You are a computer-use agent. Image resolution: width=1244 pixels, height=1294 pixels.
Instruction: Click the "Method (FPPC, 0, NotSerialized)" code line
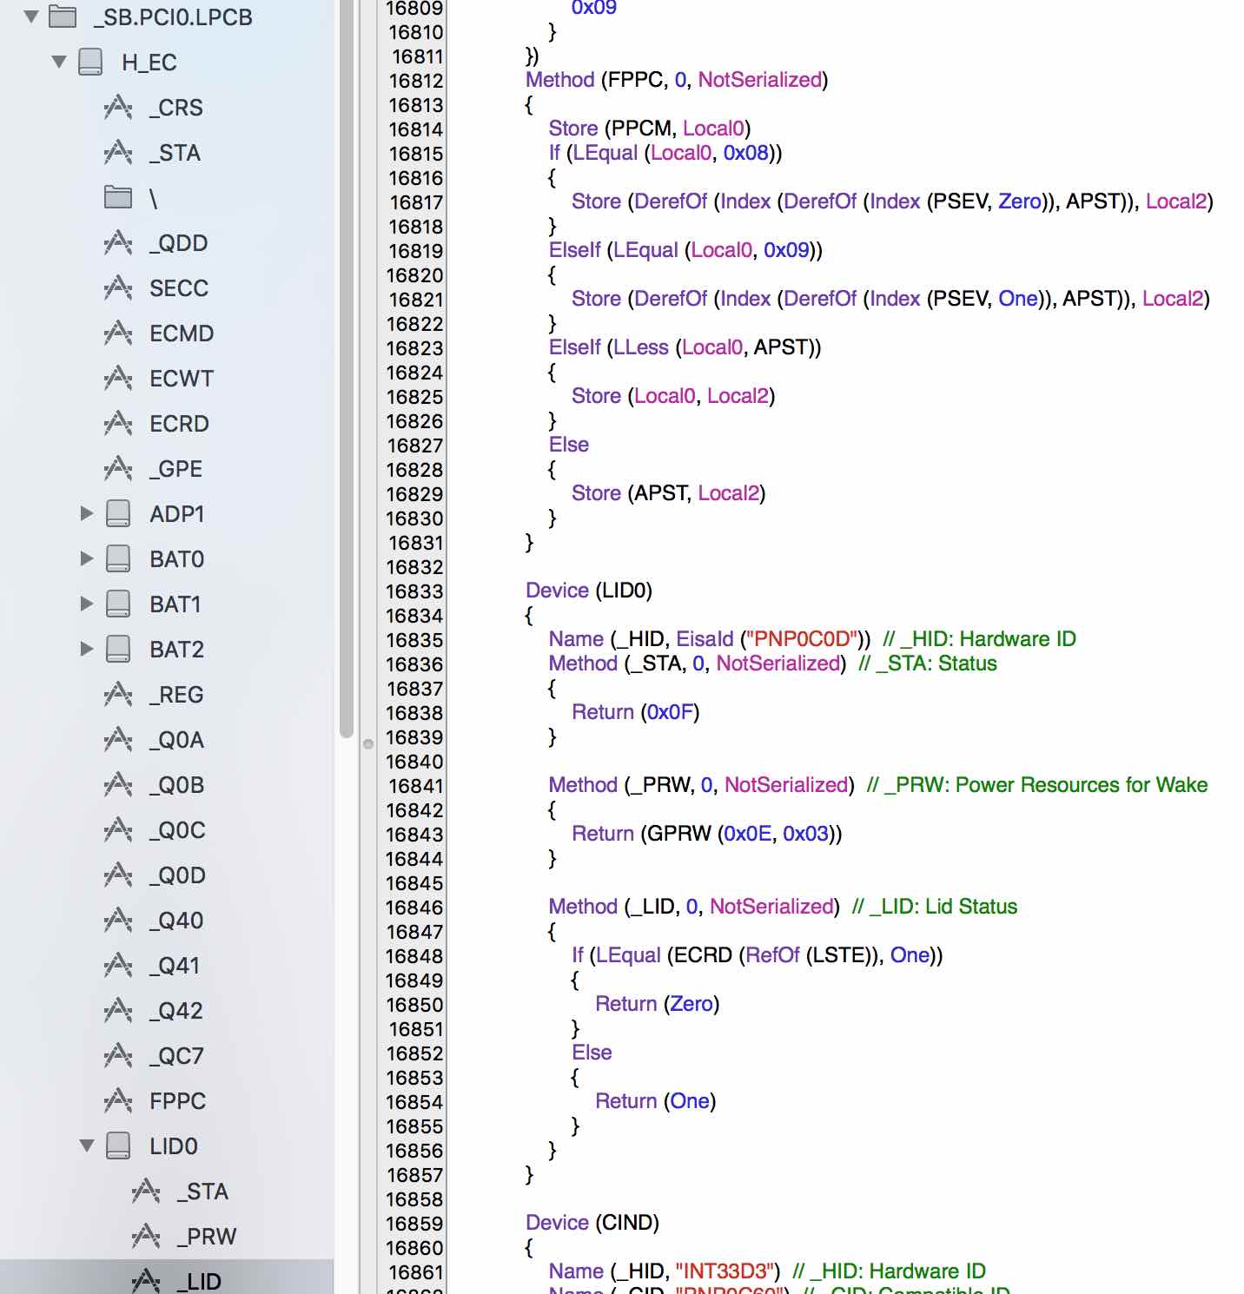pos(677,80)
